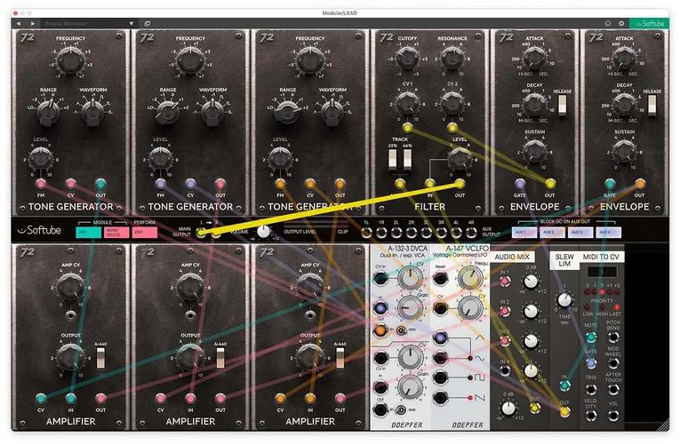
Task: Click the Main Output L jack
Action: (201, 233)
